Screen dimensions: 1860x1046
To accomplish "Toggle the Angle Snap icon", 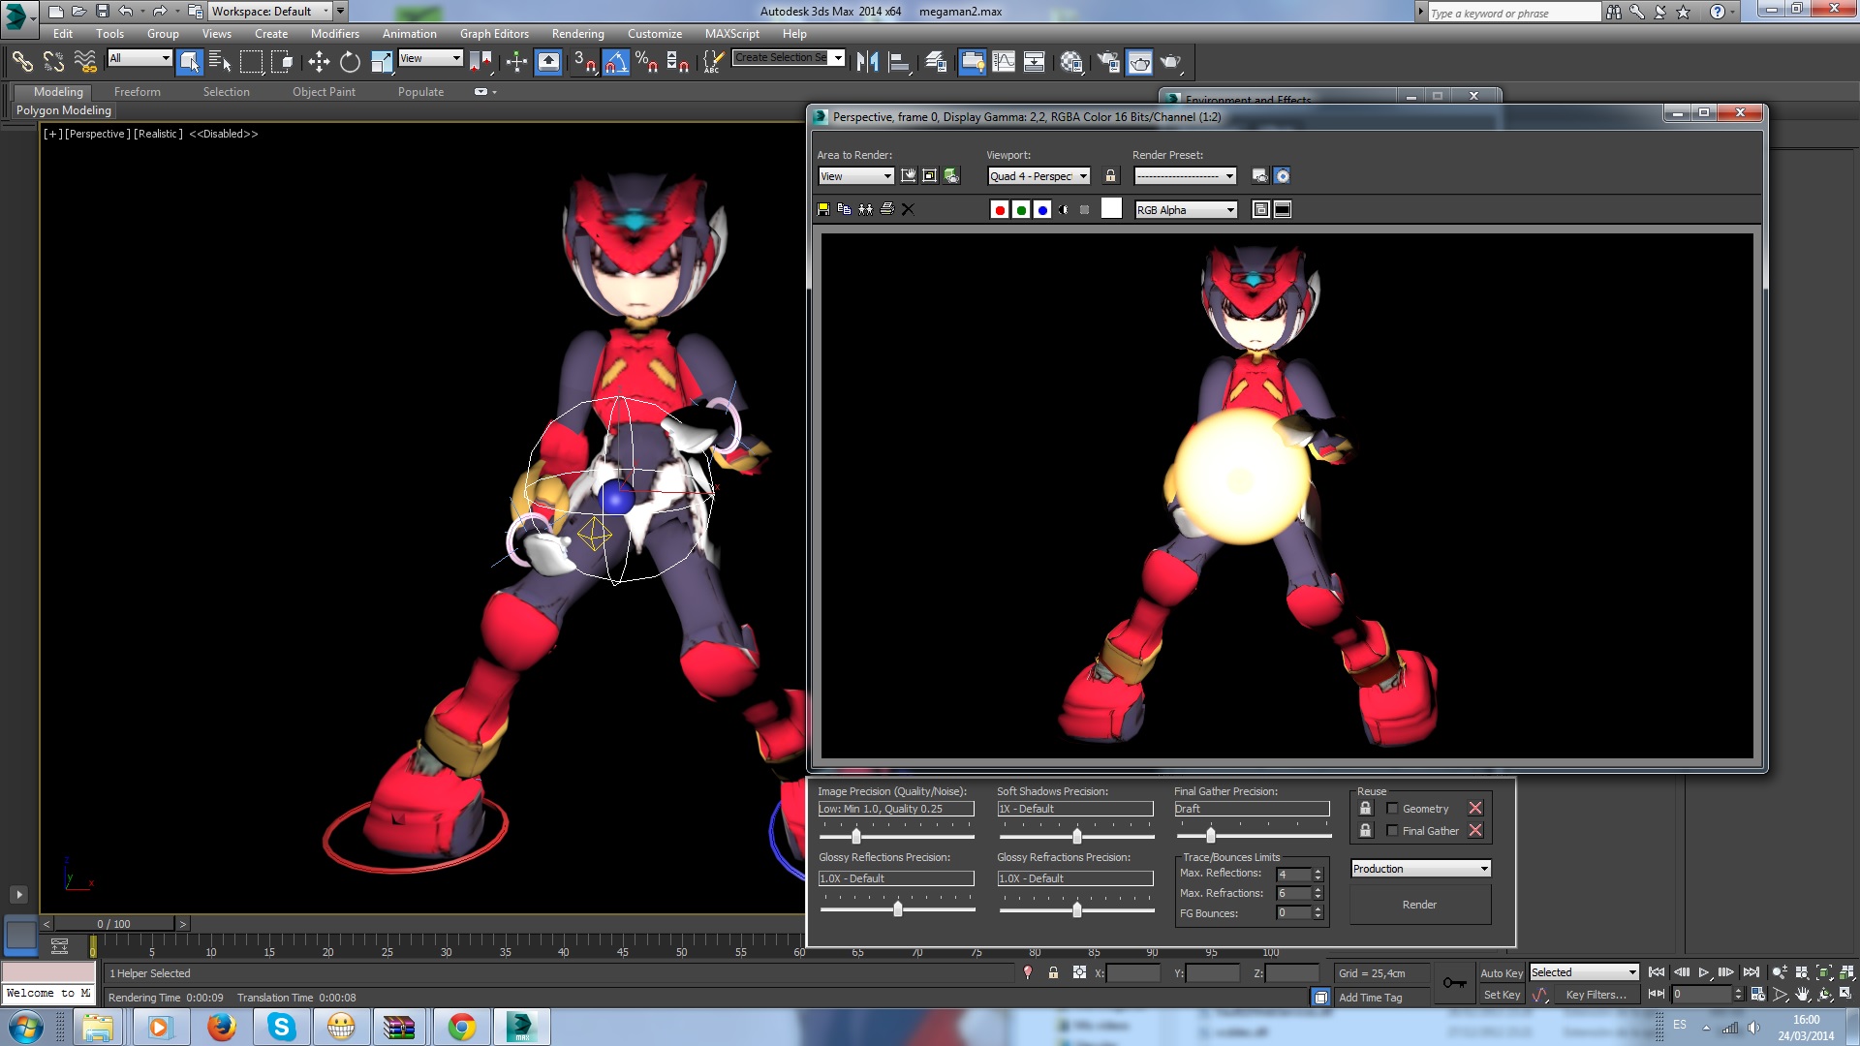I will [x=615, y=62].
